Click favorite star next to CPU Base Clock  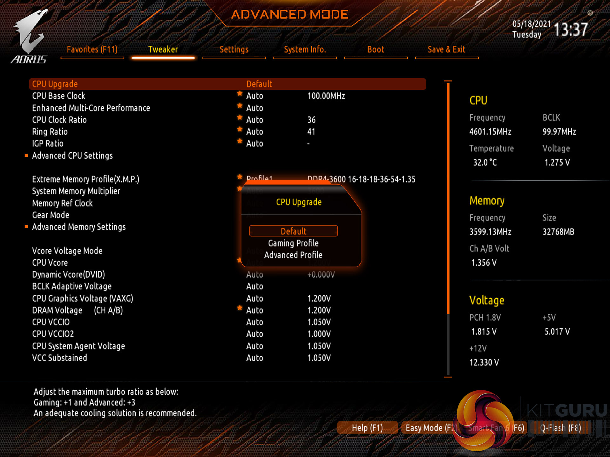[240, 94]
